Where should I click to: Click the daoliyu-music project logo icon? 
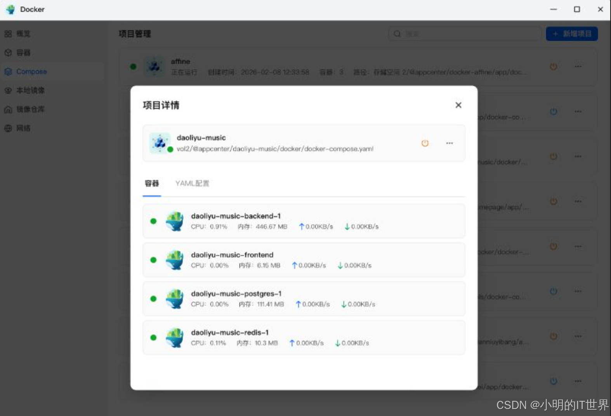(x=160, y=143)
